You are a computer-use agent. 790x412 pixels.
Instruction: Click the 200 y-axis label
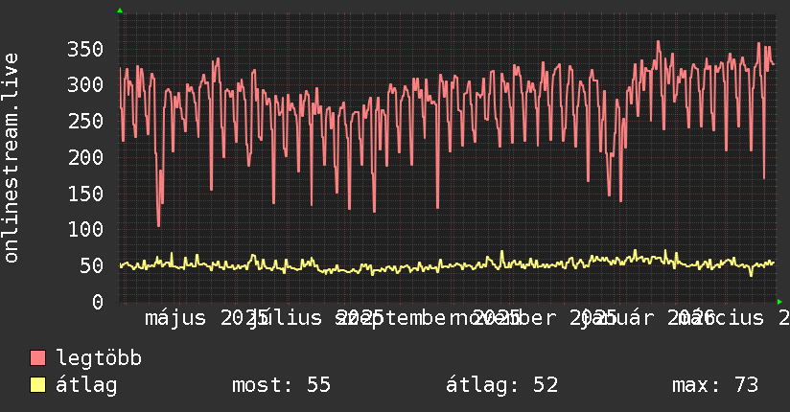point(85,158)
